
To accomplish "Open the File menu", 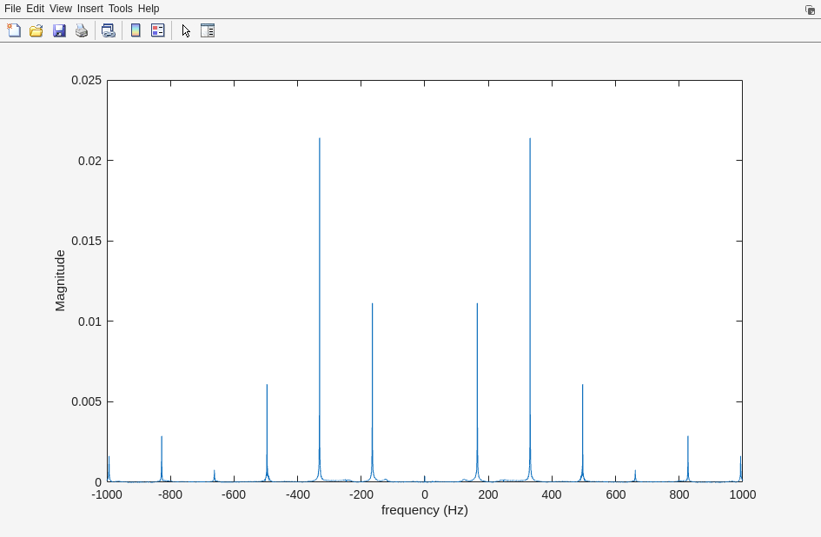I will 12,9.
